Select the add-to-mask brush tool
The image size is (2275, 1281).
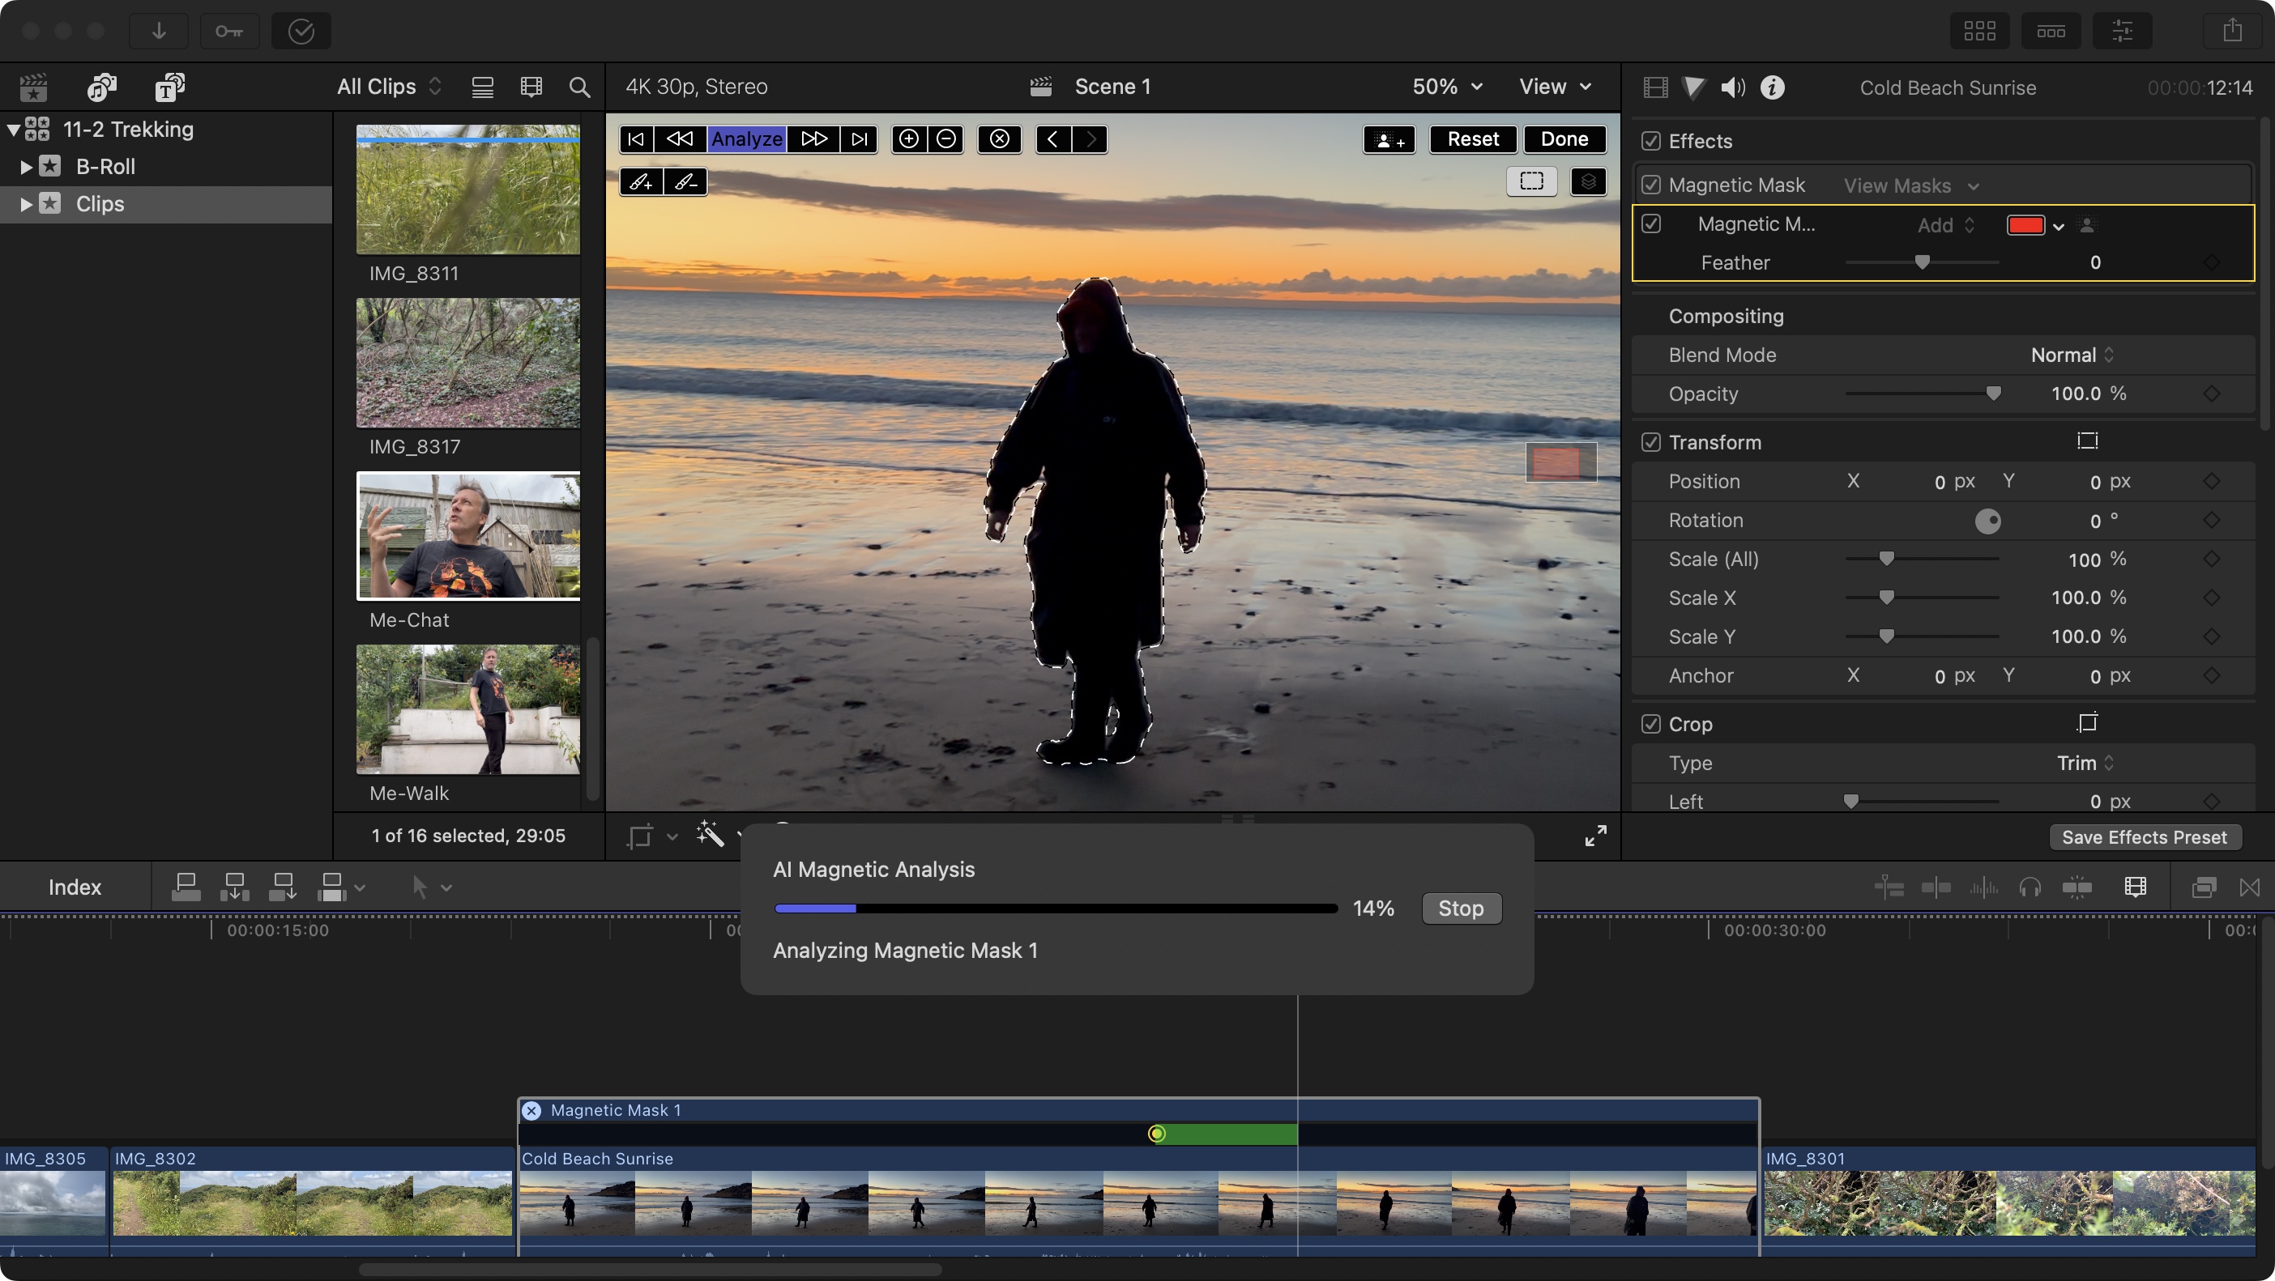click(x=641, y=182)
